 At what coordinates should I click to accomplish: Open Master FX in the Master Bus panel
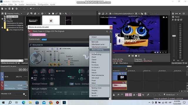point(173,20)
